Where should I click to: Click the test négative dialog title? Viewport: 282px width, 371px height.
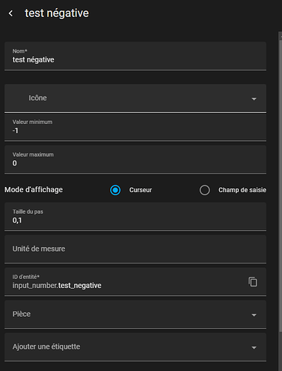57,13
